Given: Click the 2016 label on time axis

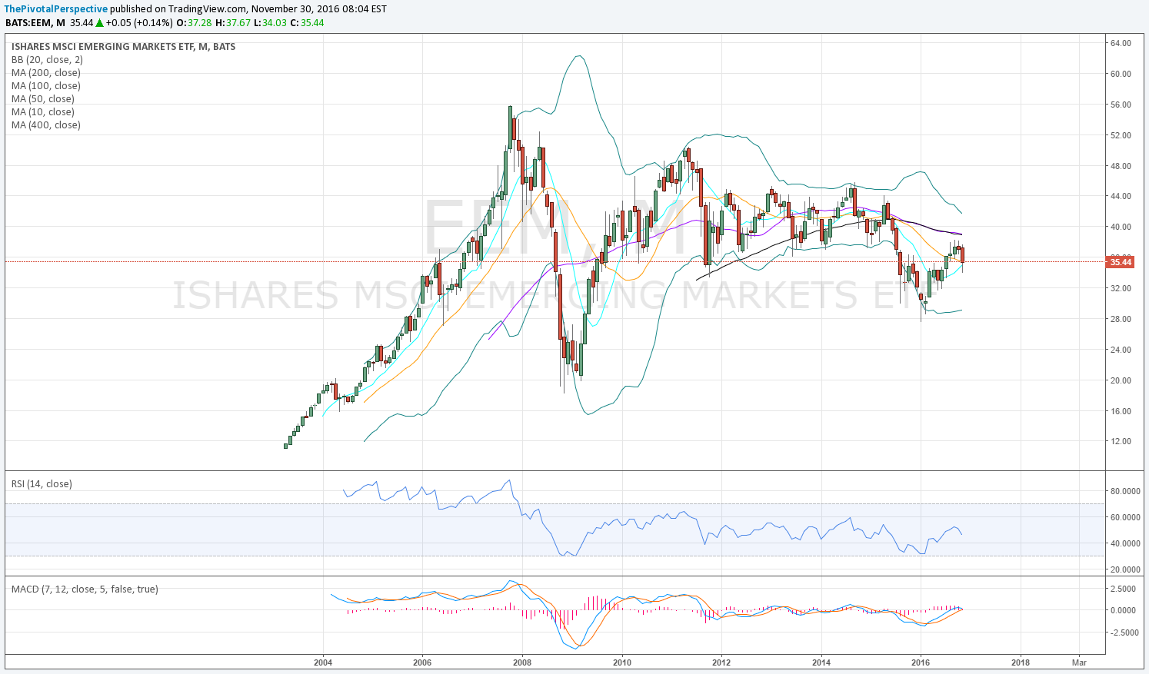Looking at the screenshot, I should [x=921, y=662].
